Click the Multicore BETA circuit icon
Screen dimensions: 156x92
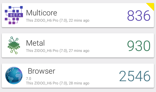[14, 15]
